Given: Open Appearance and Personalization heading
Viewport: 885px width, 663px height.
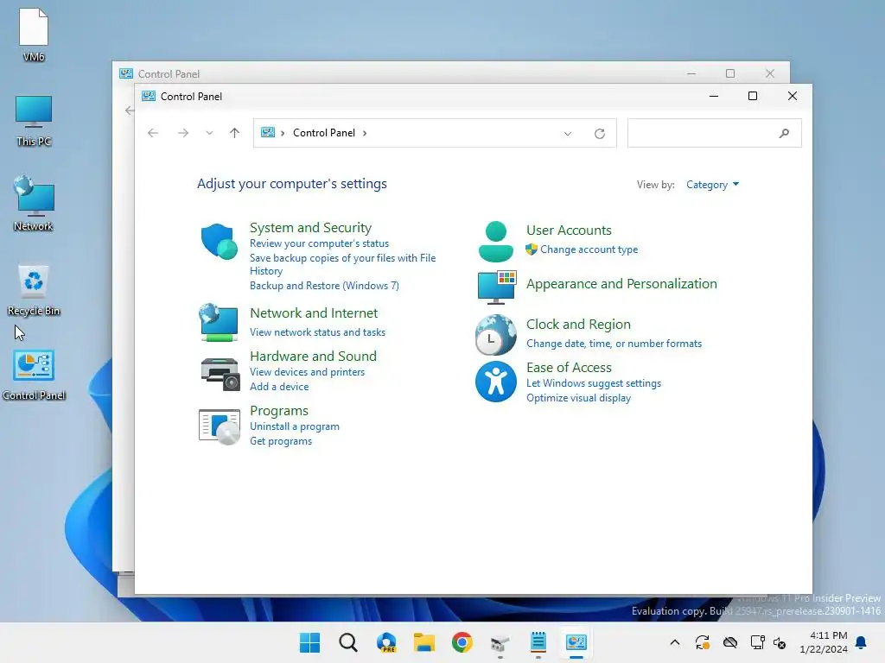Looking at the screenshot, I should pos(621,284).
